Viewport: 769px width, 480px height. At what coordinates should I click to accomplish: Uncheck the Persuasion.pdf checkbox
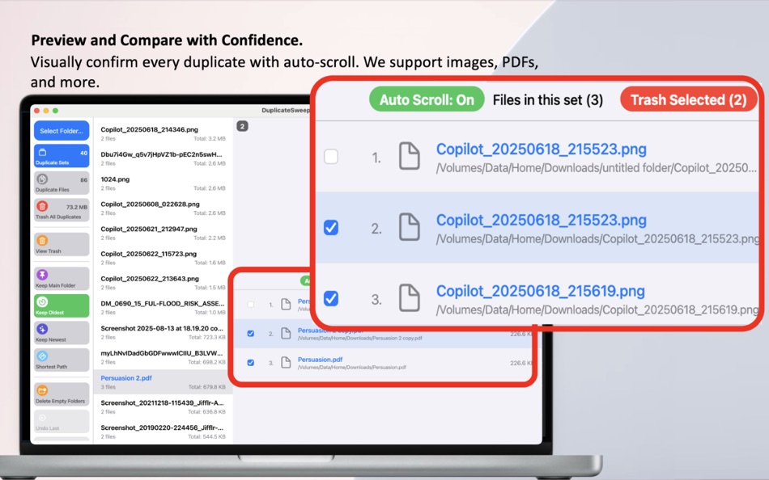[x=251, y=363]
